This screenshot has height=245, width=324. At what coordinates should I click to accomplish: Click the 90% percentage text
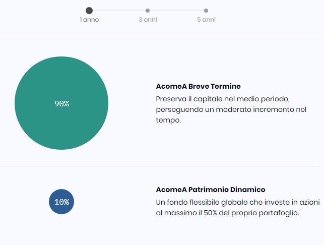pos(62,103)
